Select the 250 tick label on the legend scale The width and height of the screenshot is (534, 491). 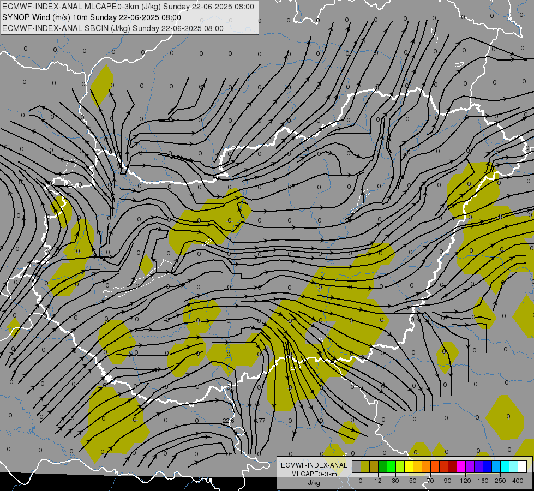500,481
